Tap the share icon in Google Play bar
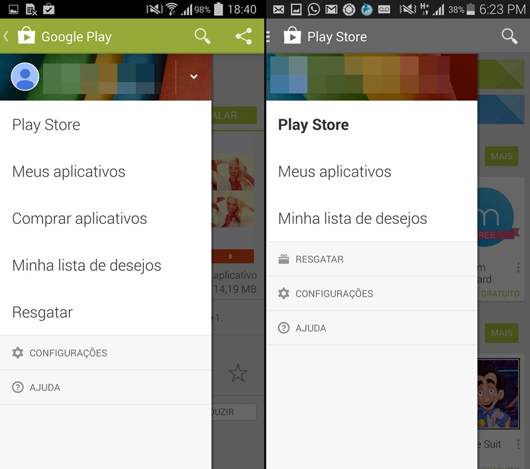 coord(244,36)
